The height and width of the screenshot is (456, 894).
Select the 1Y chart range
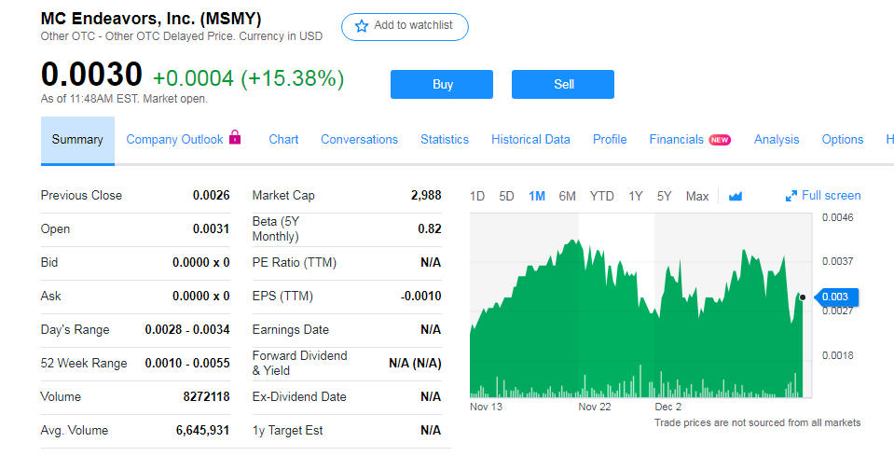(x=636, y=196)
